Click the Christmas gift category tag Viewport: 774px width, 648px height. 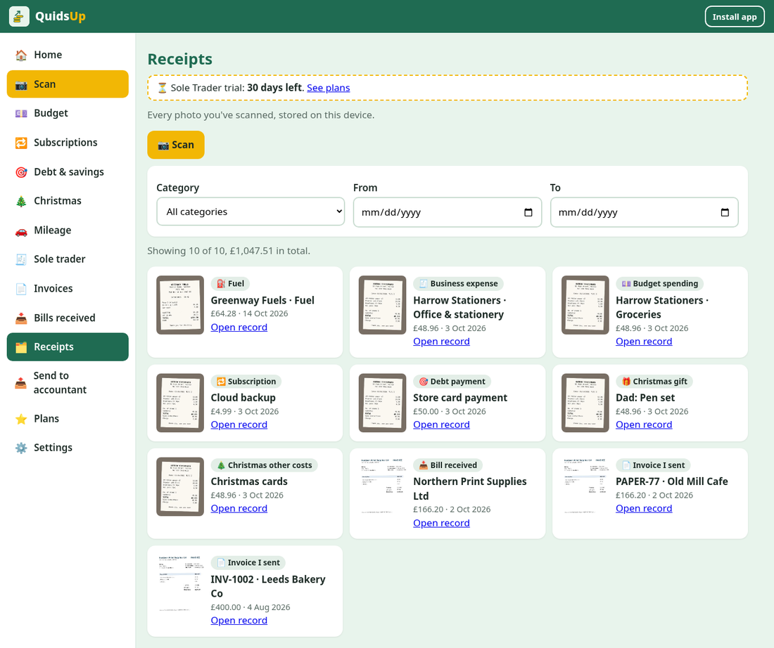(654, 382)
